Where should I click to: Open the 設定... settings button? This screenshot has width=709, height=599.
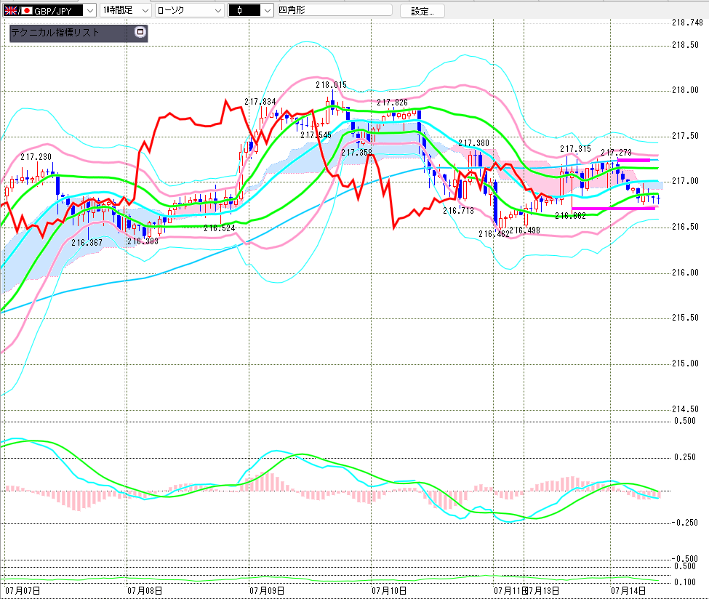422,12
